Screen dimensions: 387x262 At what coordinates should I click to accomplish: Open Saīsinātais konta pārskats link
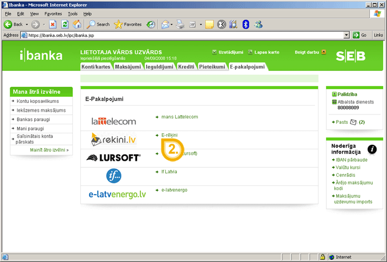coord(34,139)
